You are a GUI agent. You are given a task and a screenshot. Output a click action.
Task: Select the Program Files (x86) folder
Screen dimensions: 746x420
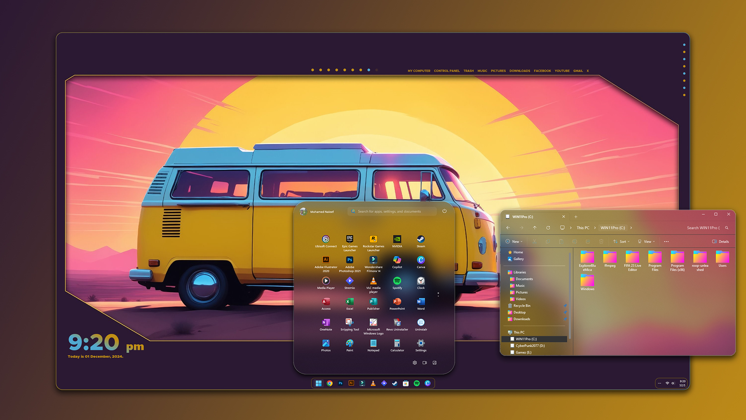coord(677,261)
